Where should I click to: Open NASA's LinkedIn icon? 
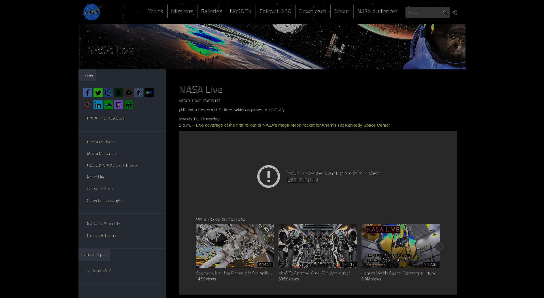click(98, 105)
